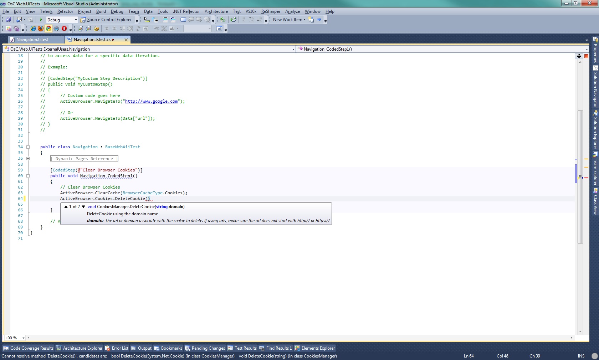599x360 pixels.
Task: Click the http://www.google.com link in code
Action: point(151,101)
